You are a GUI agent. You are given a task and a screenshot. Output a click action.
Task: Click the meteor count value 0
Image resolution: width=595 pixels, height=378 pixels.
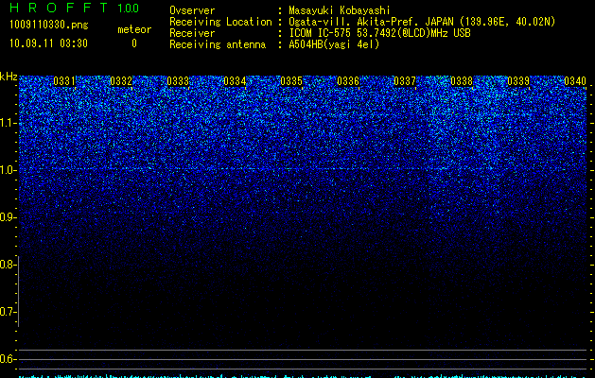coord(134,43)
